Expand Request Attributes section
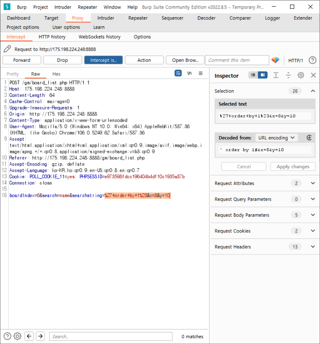This screenshot has height=344, width=320. point(313,183)
